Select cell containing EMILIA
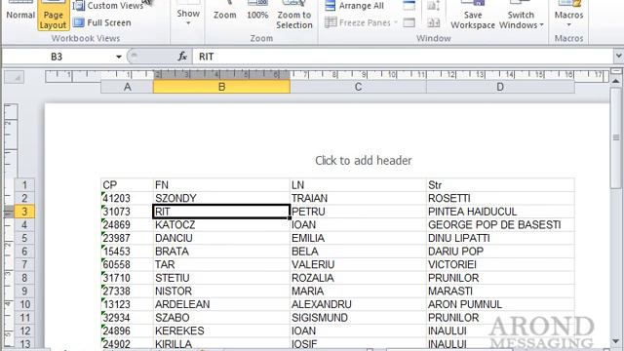The width and height of the screenshot is (624, 351). tap(358, 238)
